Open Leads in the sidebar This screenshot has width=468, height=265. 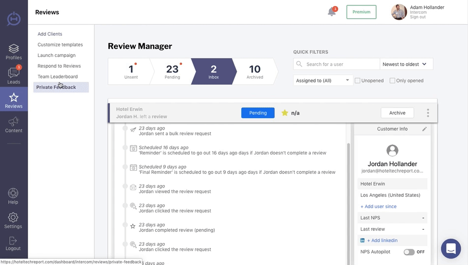[x=14, y=76]
